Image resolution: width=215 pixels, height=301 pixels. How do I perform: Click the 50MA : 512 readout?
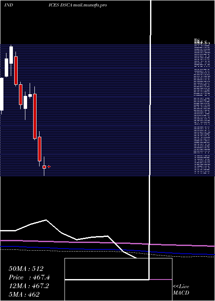26,269
